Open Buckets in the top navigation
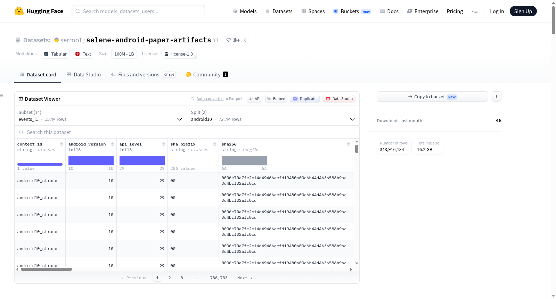The image size is (556, 299). [352, 11]
